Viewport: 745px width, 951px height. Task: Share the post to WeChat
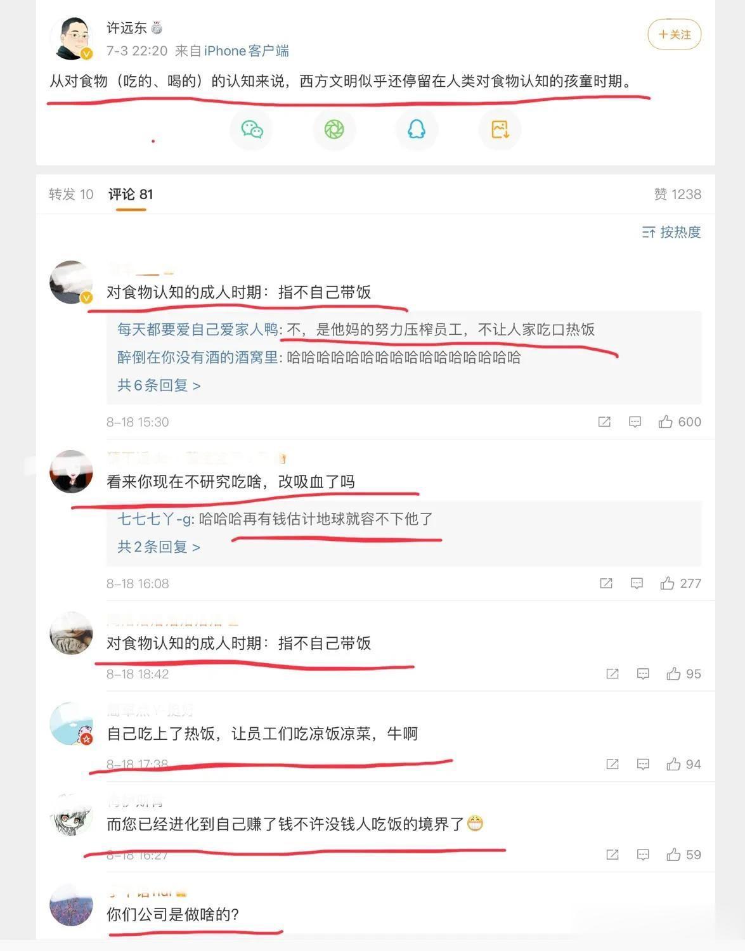pos(252,129)
